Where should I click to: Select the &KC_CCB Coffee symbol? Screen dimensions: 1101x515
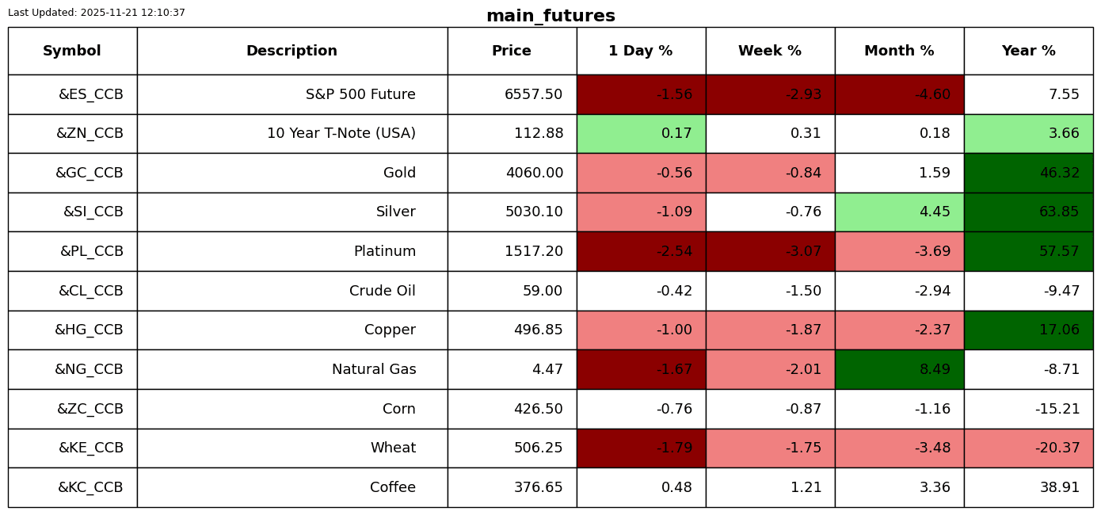[90, 487]
